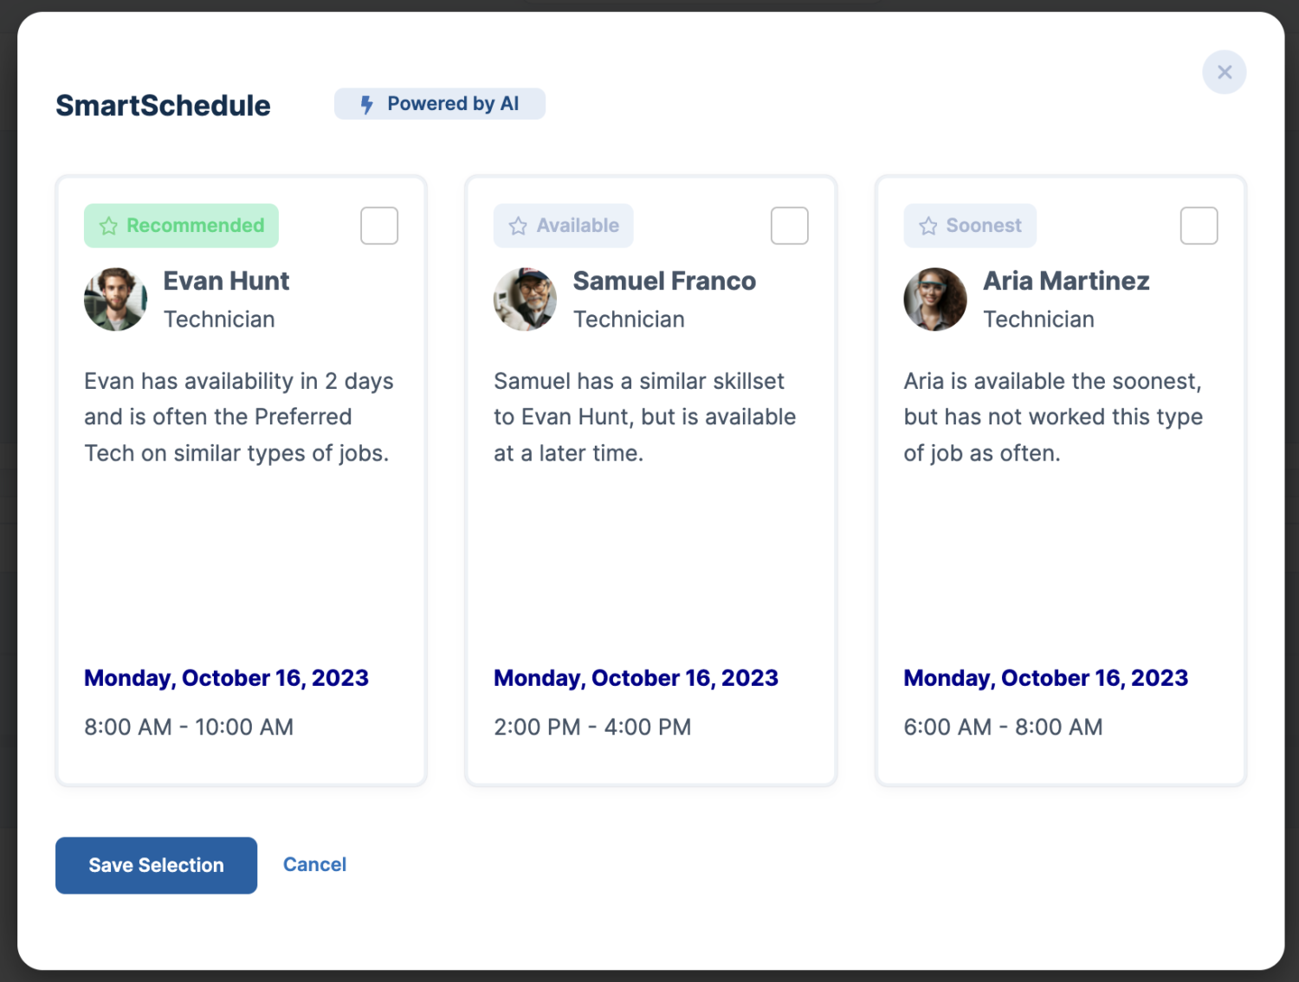Check the checkbox on Evan Hunt's card

(378, 225)
